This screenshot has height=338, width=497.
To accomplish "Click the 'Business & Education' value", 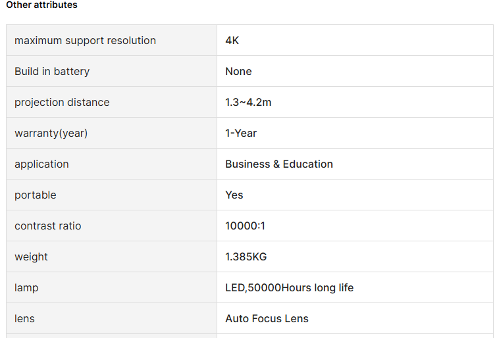I will pos(279,164).
